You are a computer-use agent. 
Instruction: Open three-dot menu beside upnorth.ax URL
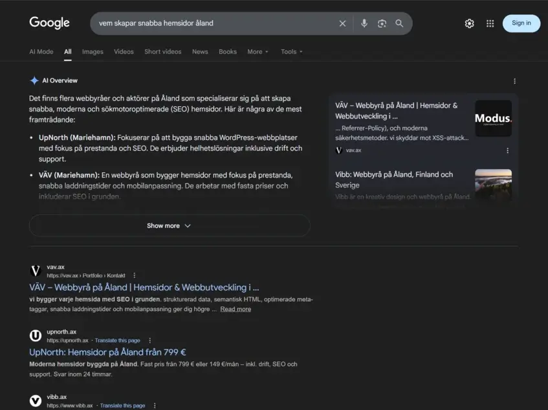click(150, 341)
